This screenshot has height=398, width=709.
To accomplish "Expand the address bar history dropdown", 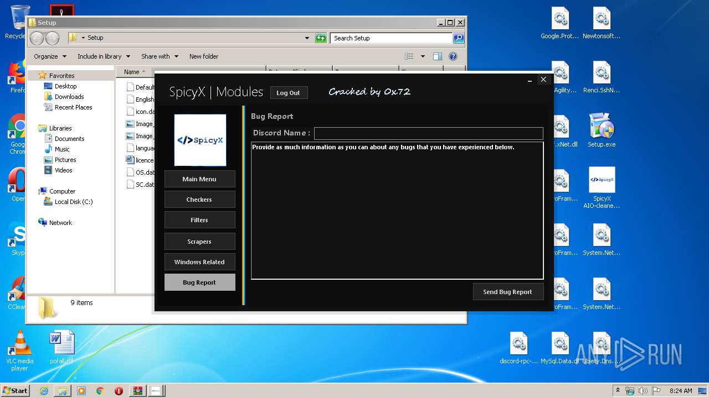I will (x=307, y=38).
